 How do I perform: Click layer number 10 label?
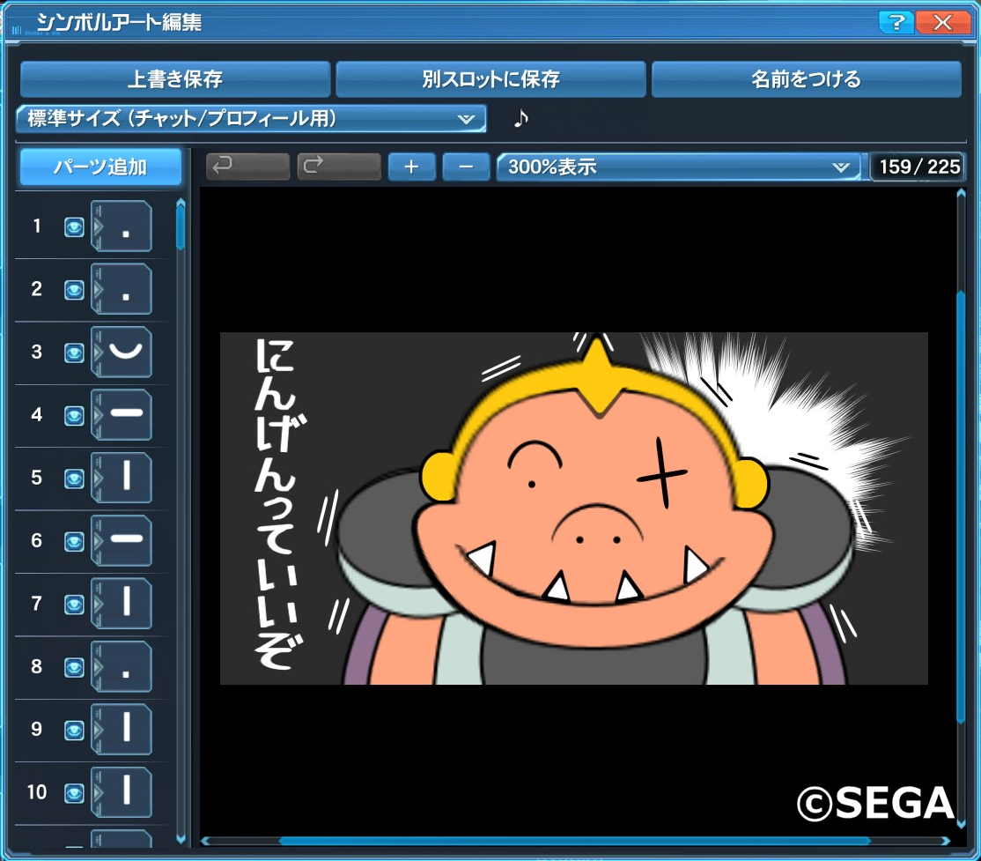point(37,792)
